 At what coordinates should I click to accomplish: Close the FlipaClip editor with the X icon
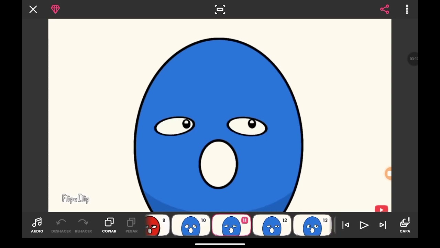click(33, 9)
